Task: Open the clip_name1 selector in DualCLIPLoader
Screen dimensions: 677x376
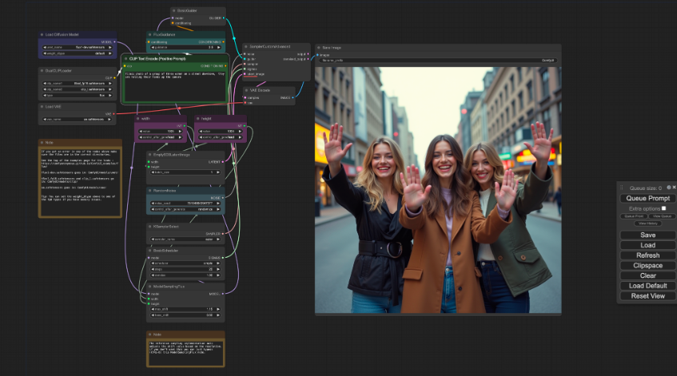Action: click(x=78, y=83)
